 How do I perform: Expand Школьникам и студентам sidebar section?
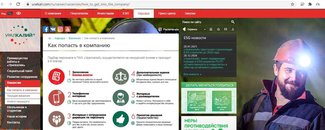[x=17, y=109]
